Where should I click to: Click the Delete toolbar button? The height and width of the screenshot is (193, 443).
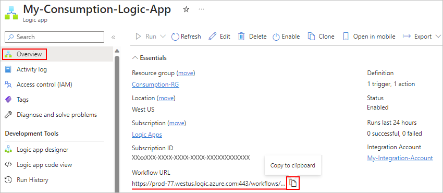[252, 37]
